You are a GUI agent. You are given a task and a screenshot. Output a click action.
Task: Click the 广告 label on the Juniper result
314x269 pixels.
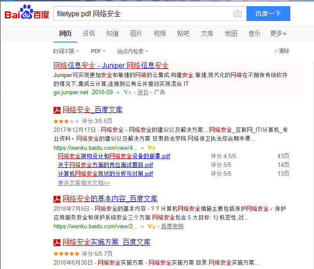160,92
